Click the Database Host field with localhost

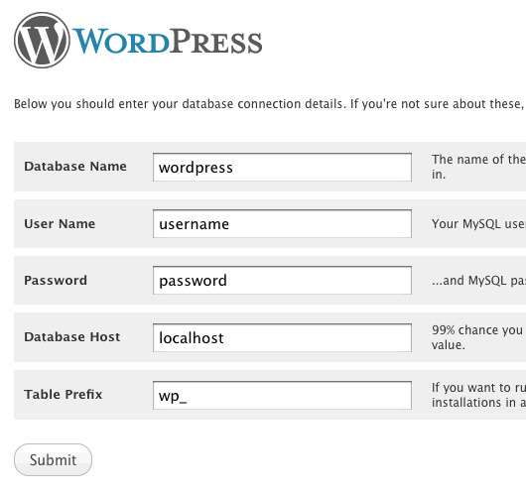[x=282, y=337]
